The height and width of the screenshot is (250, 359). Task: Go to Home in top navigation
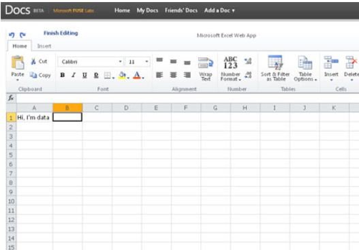[x=122, y=10]
